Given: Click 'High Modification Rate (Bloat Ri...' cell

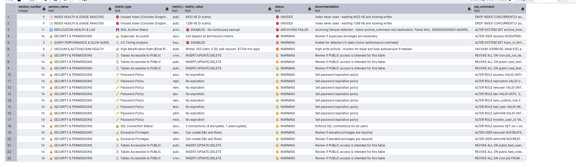Looking at the screenshot, I should pos(142,49).
